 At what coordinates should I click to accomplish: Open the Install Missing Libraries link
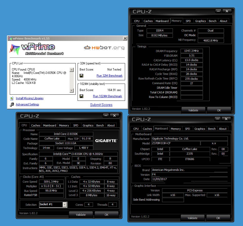[x=30, y=98]
